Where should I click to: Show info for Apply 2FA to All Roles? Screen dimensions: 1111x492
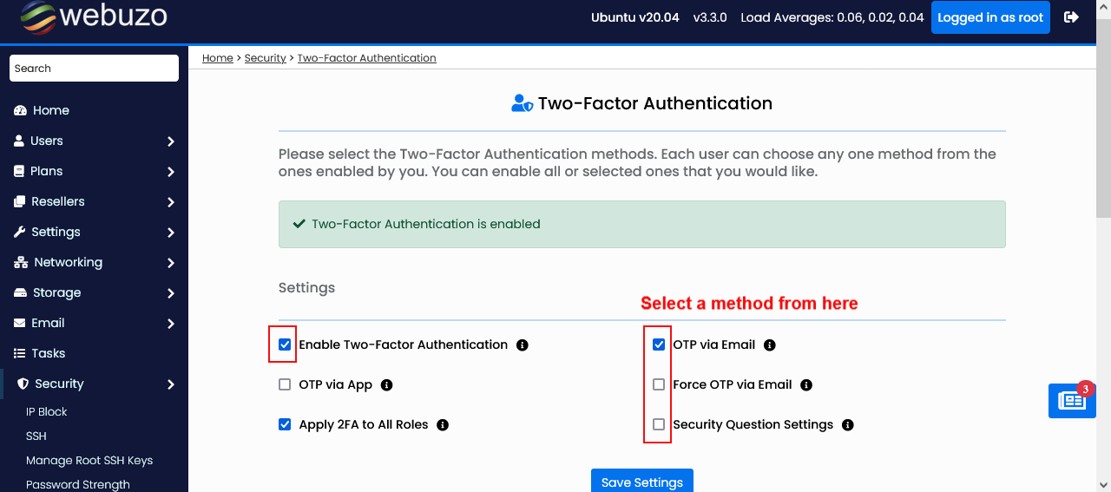click(443, 425)
